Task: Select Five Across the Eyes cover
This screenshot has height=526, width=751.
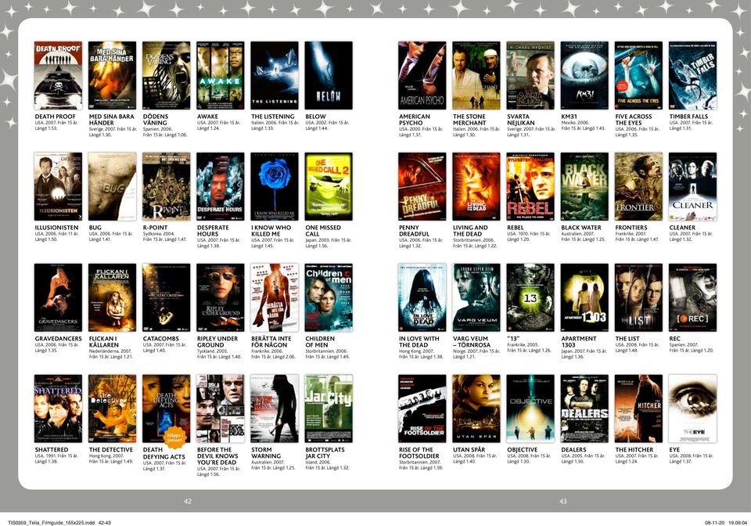Action: click(638, 75)
